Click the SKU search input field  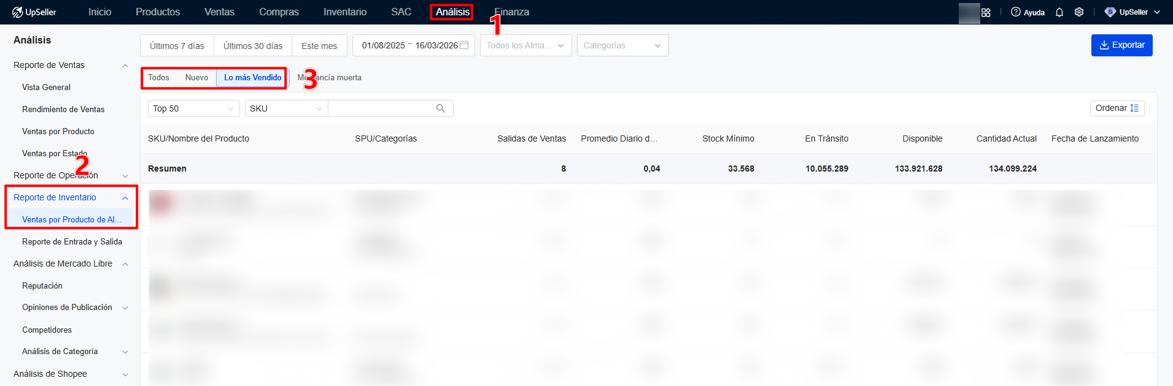point(381,108)
